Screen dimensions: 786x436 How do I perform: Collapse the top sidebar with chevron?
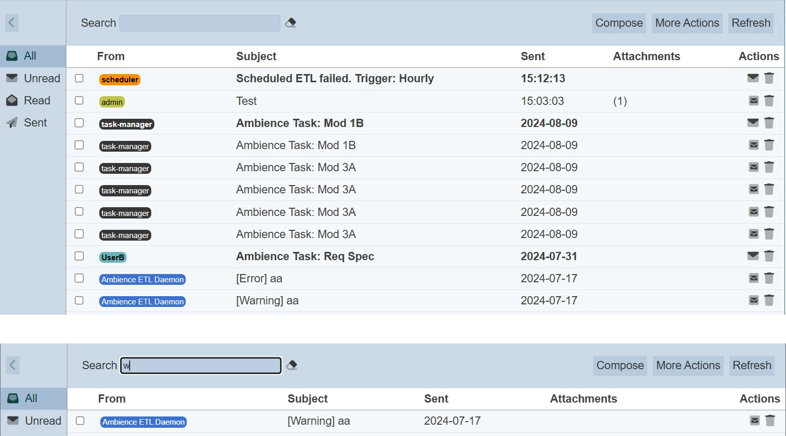12,23
